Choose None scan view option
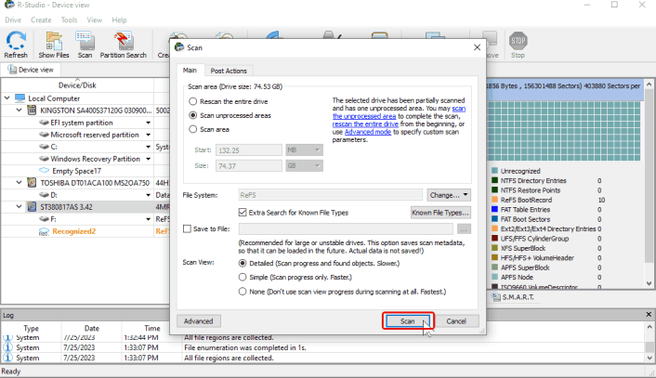This screenshot has height=378, width=656. [243, 292]
